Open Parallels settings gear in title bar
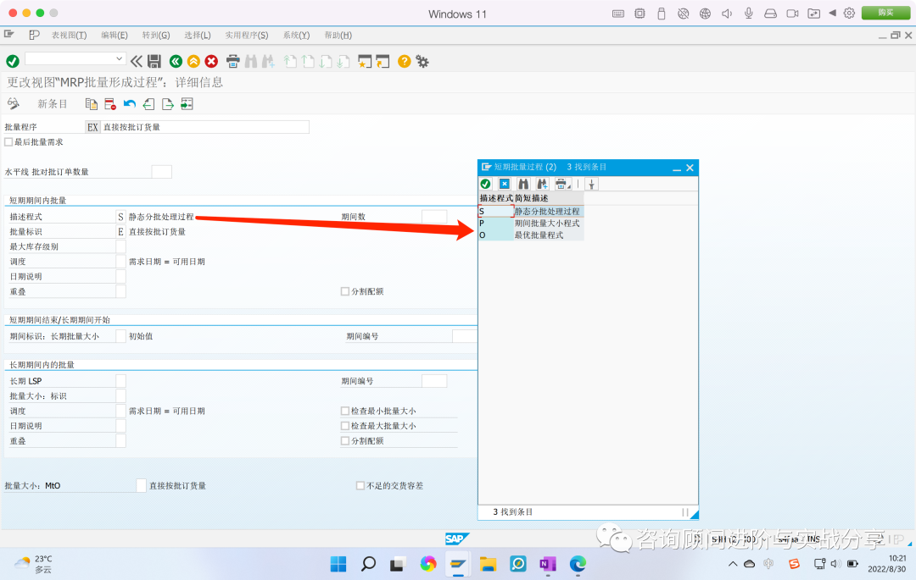916x580 pixels. [849, 13]
